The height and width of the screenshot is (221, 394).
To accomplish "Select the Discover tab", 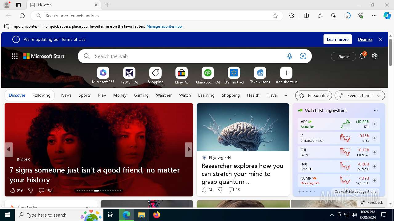I will (x=17, y=95).
